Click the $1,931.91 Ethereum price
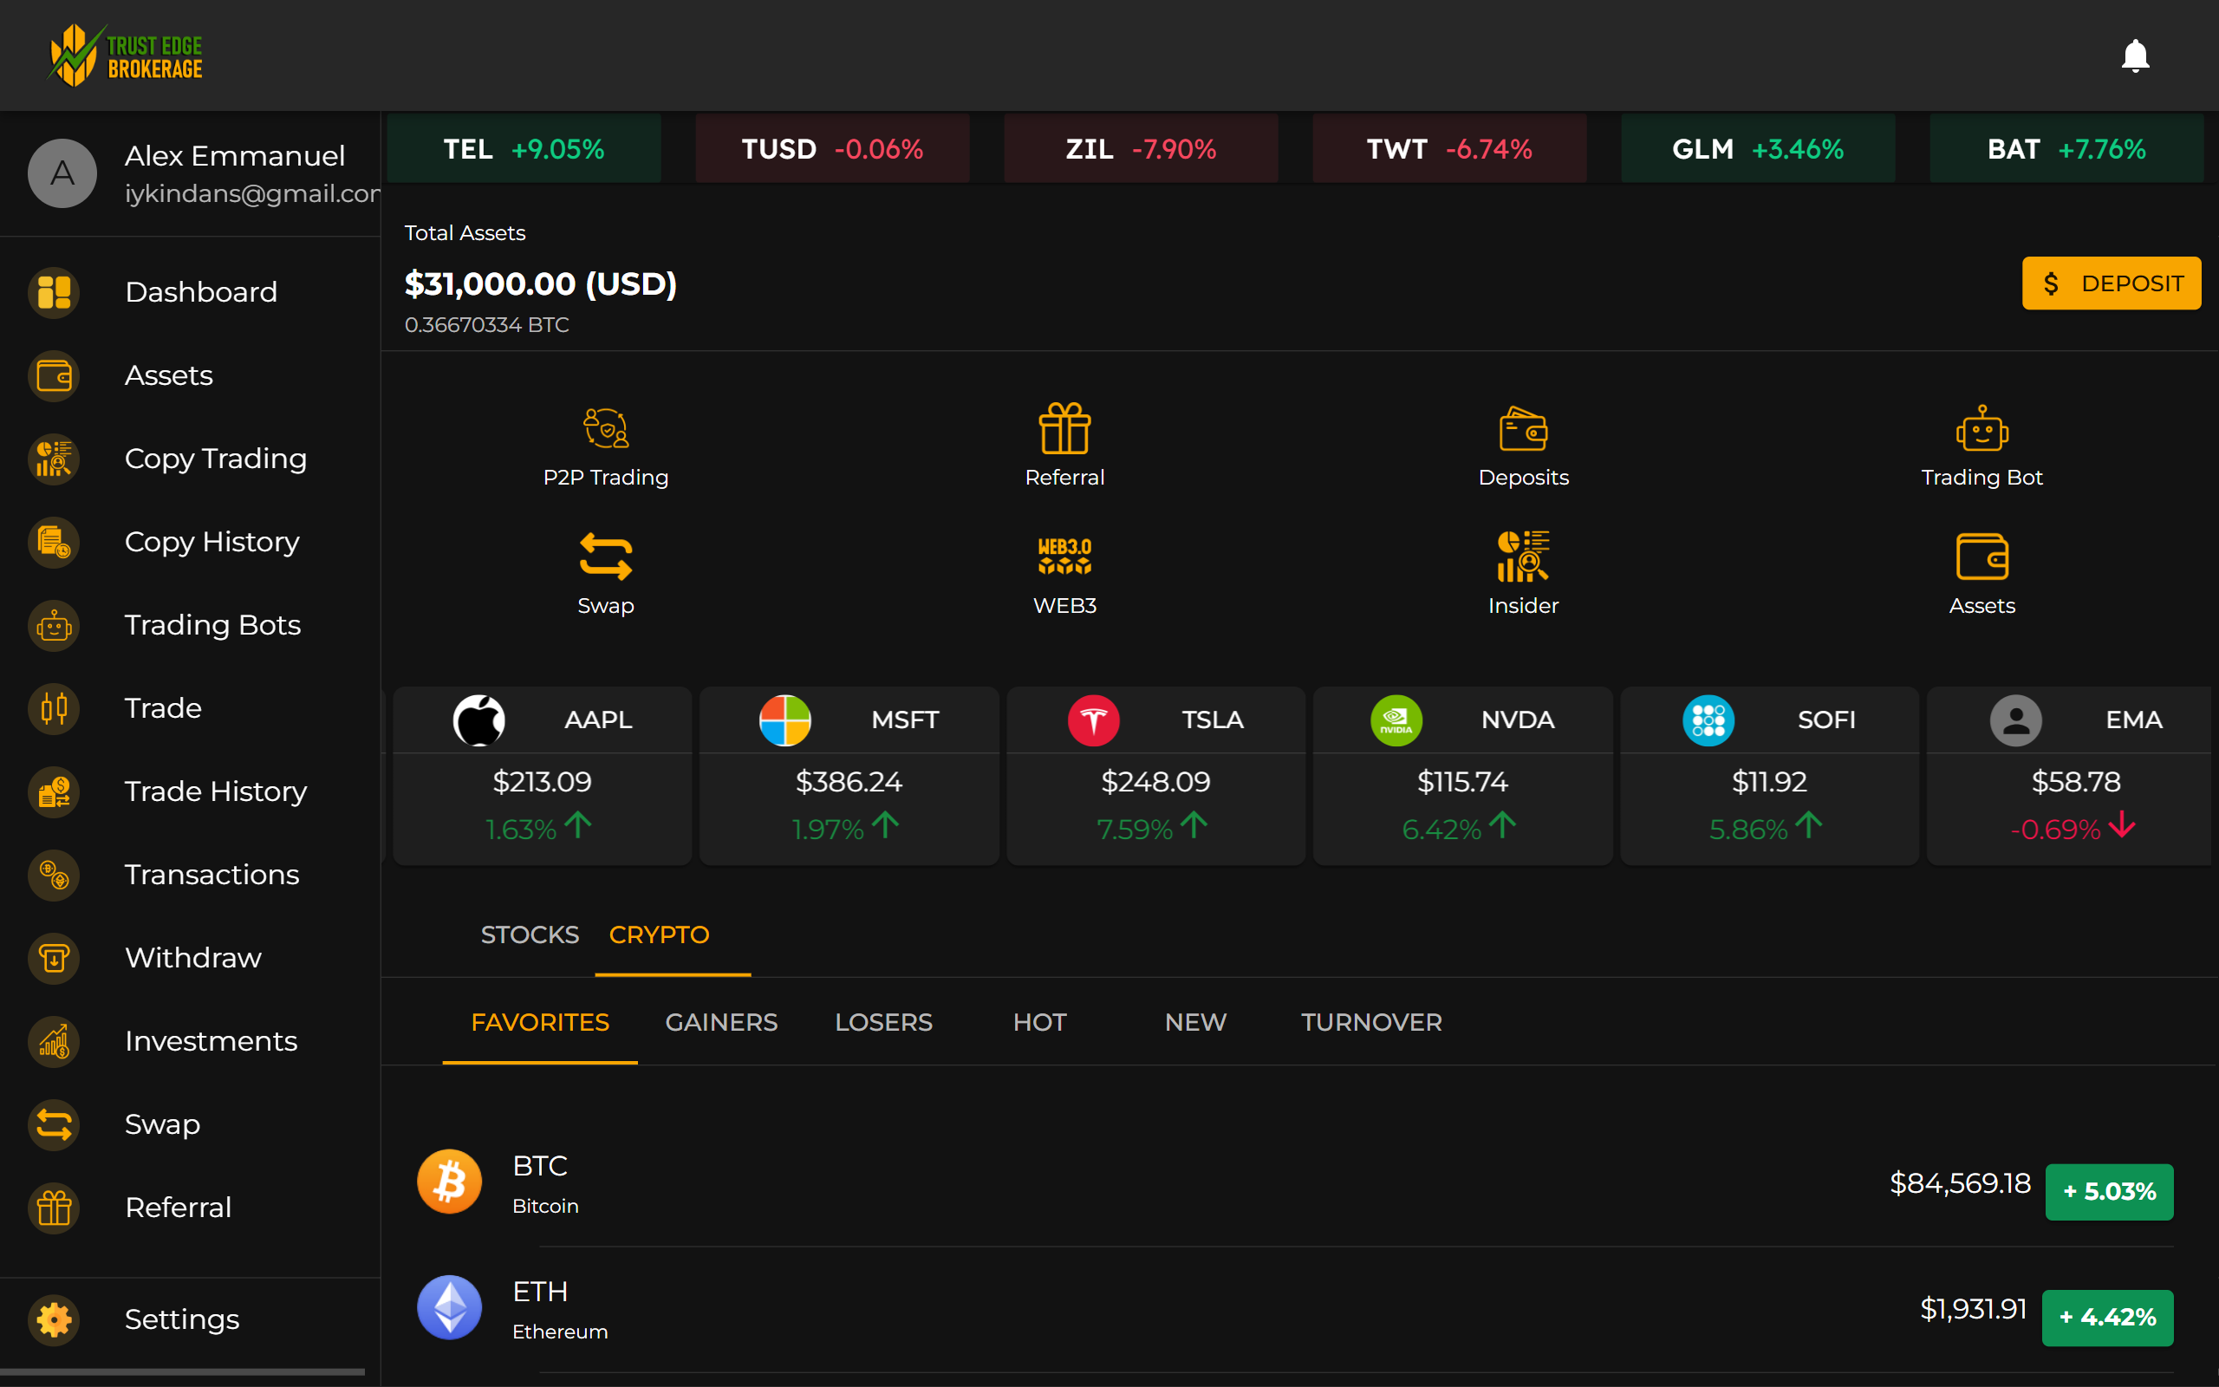 (1973, 1309)
